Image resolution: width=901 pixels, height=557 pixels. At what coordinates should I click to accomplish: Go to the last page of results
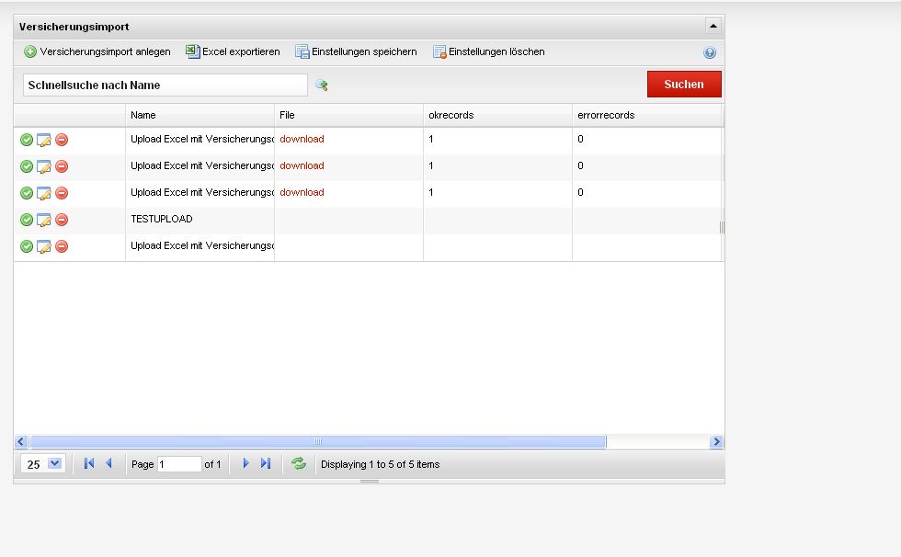point(266,464)
